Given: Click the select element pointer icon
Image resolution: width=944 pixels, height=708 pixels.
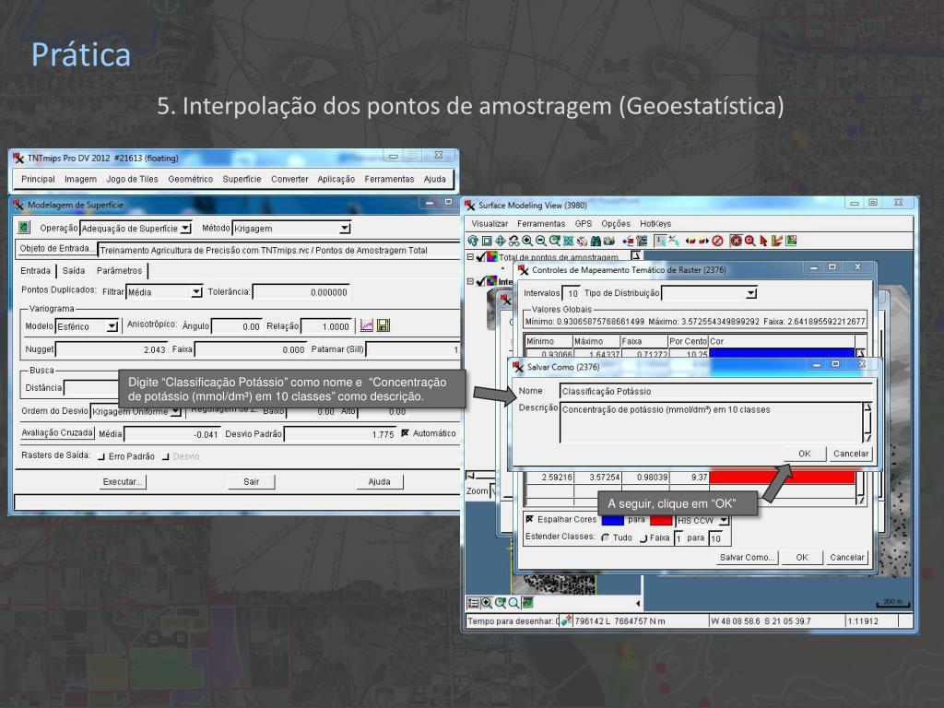Looking at the screenshot, I should [660, 241].
